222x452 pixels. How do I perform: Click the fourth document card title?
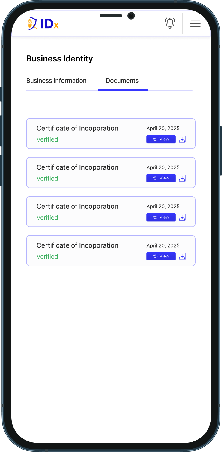coord(77,245)
